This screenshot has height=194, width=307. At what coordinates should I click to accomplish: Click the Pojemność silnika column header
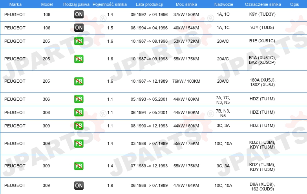(x=110, y=4)
